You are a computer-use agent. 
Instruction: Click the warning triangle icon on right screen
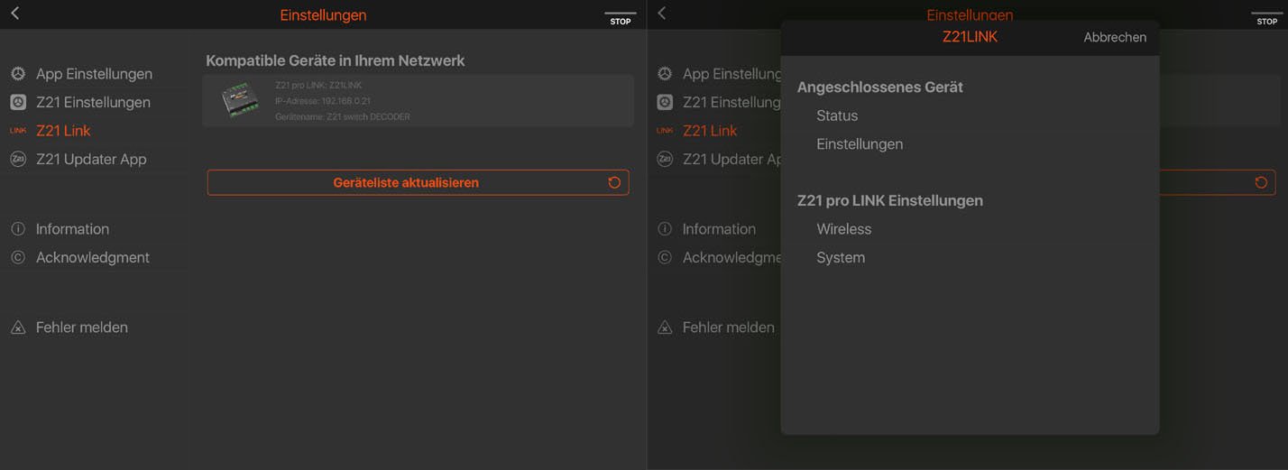click(665, 327)
